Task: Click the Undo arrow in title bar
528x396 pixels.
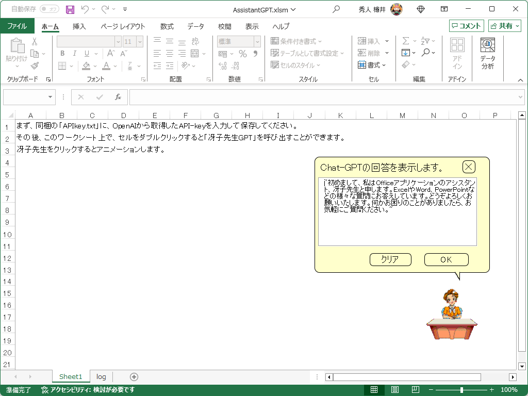Action: click(85, 9)
